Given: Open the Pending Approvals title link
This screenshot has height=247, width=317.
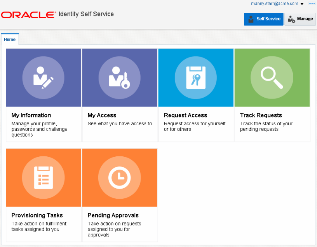Looking at the screenshot, I should [113, 215].
